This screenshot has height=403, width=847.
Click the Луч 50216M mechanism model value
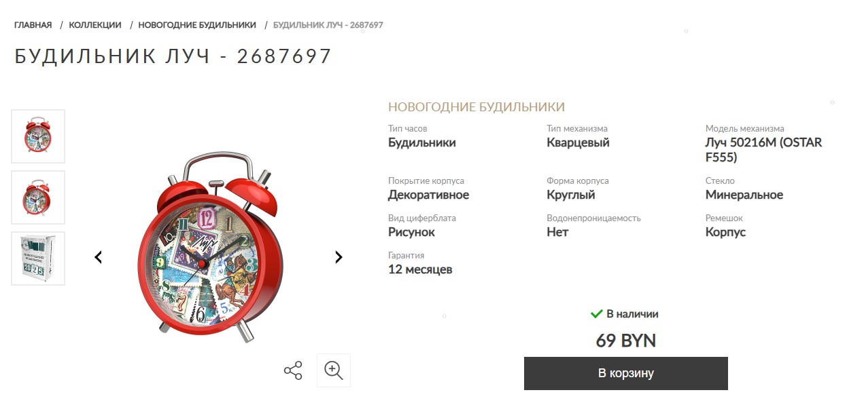764,150
